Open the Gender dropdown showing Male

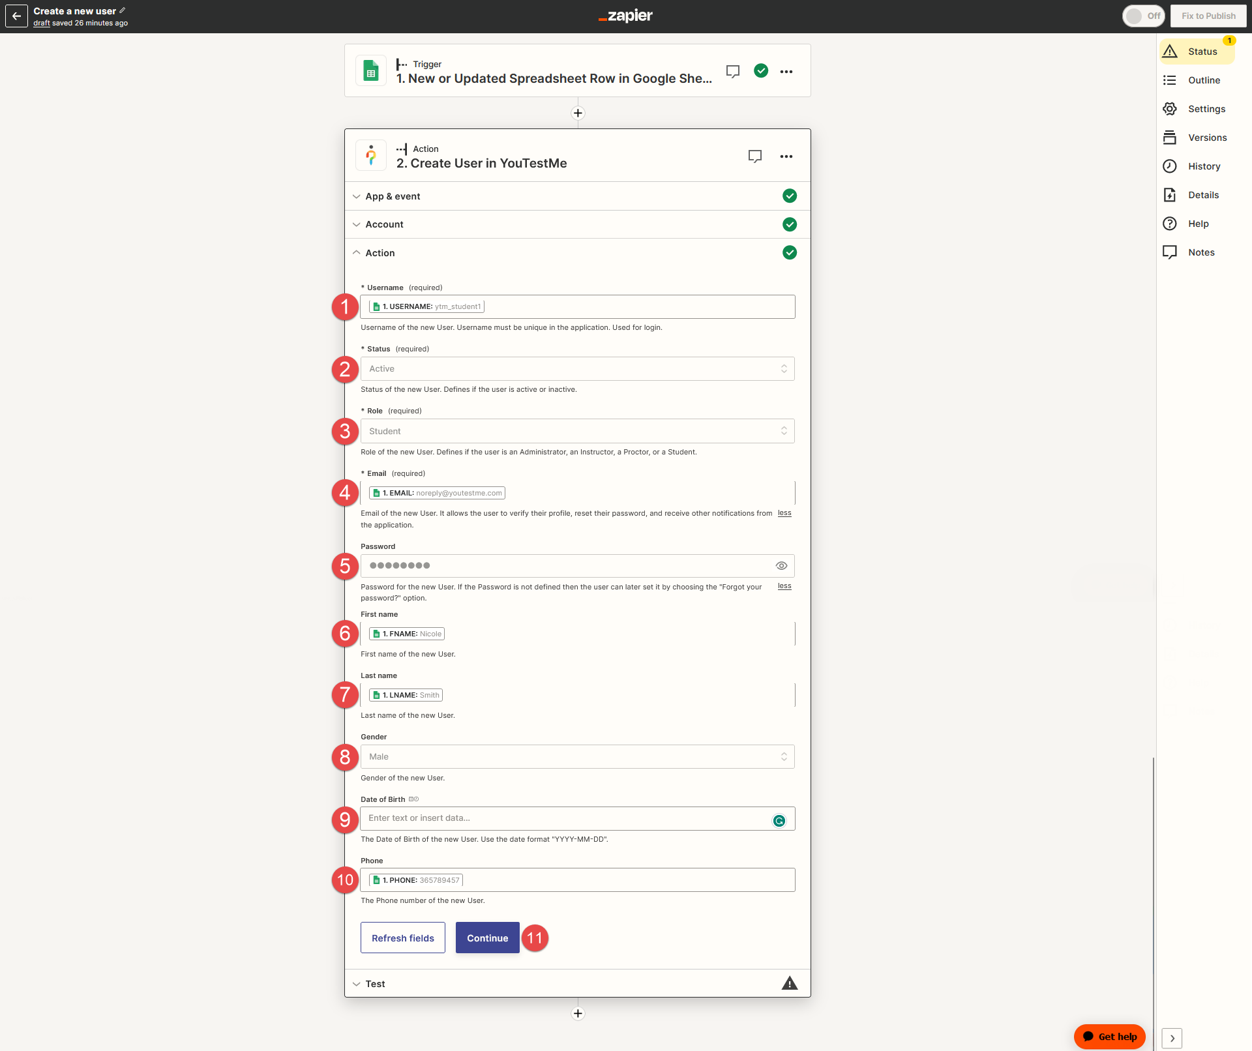click(x=577, y=757)
